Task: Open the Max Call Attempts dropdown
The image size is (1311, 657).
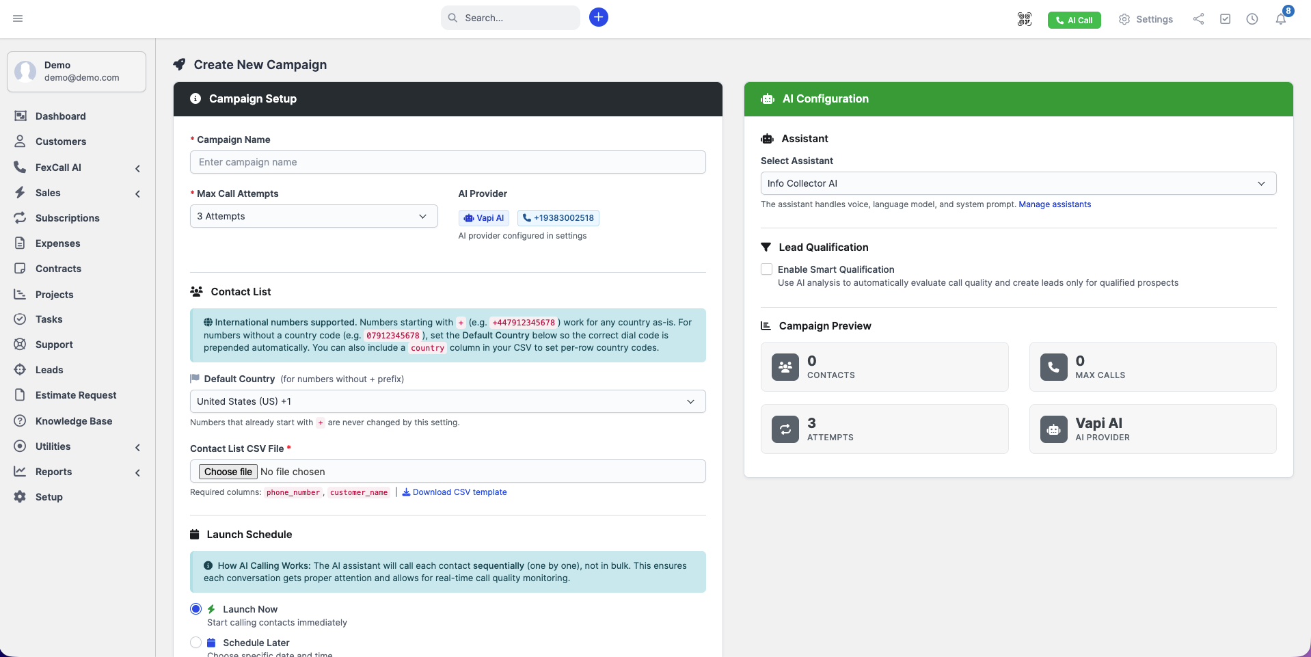Action: click(313, 216)
